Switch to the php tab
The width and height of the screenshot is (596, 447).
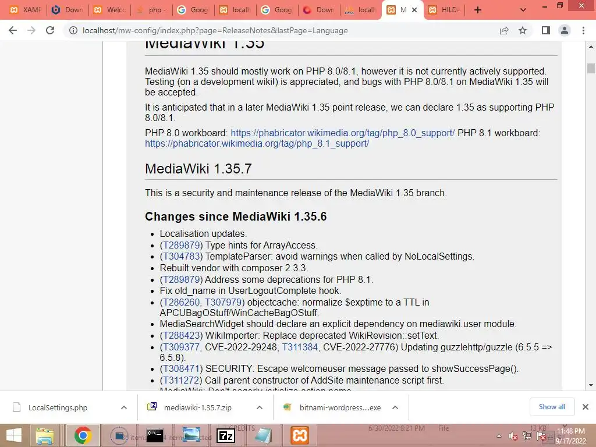tap(151, 10)
